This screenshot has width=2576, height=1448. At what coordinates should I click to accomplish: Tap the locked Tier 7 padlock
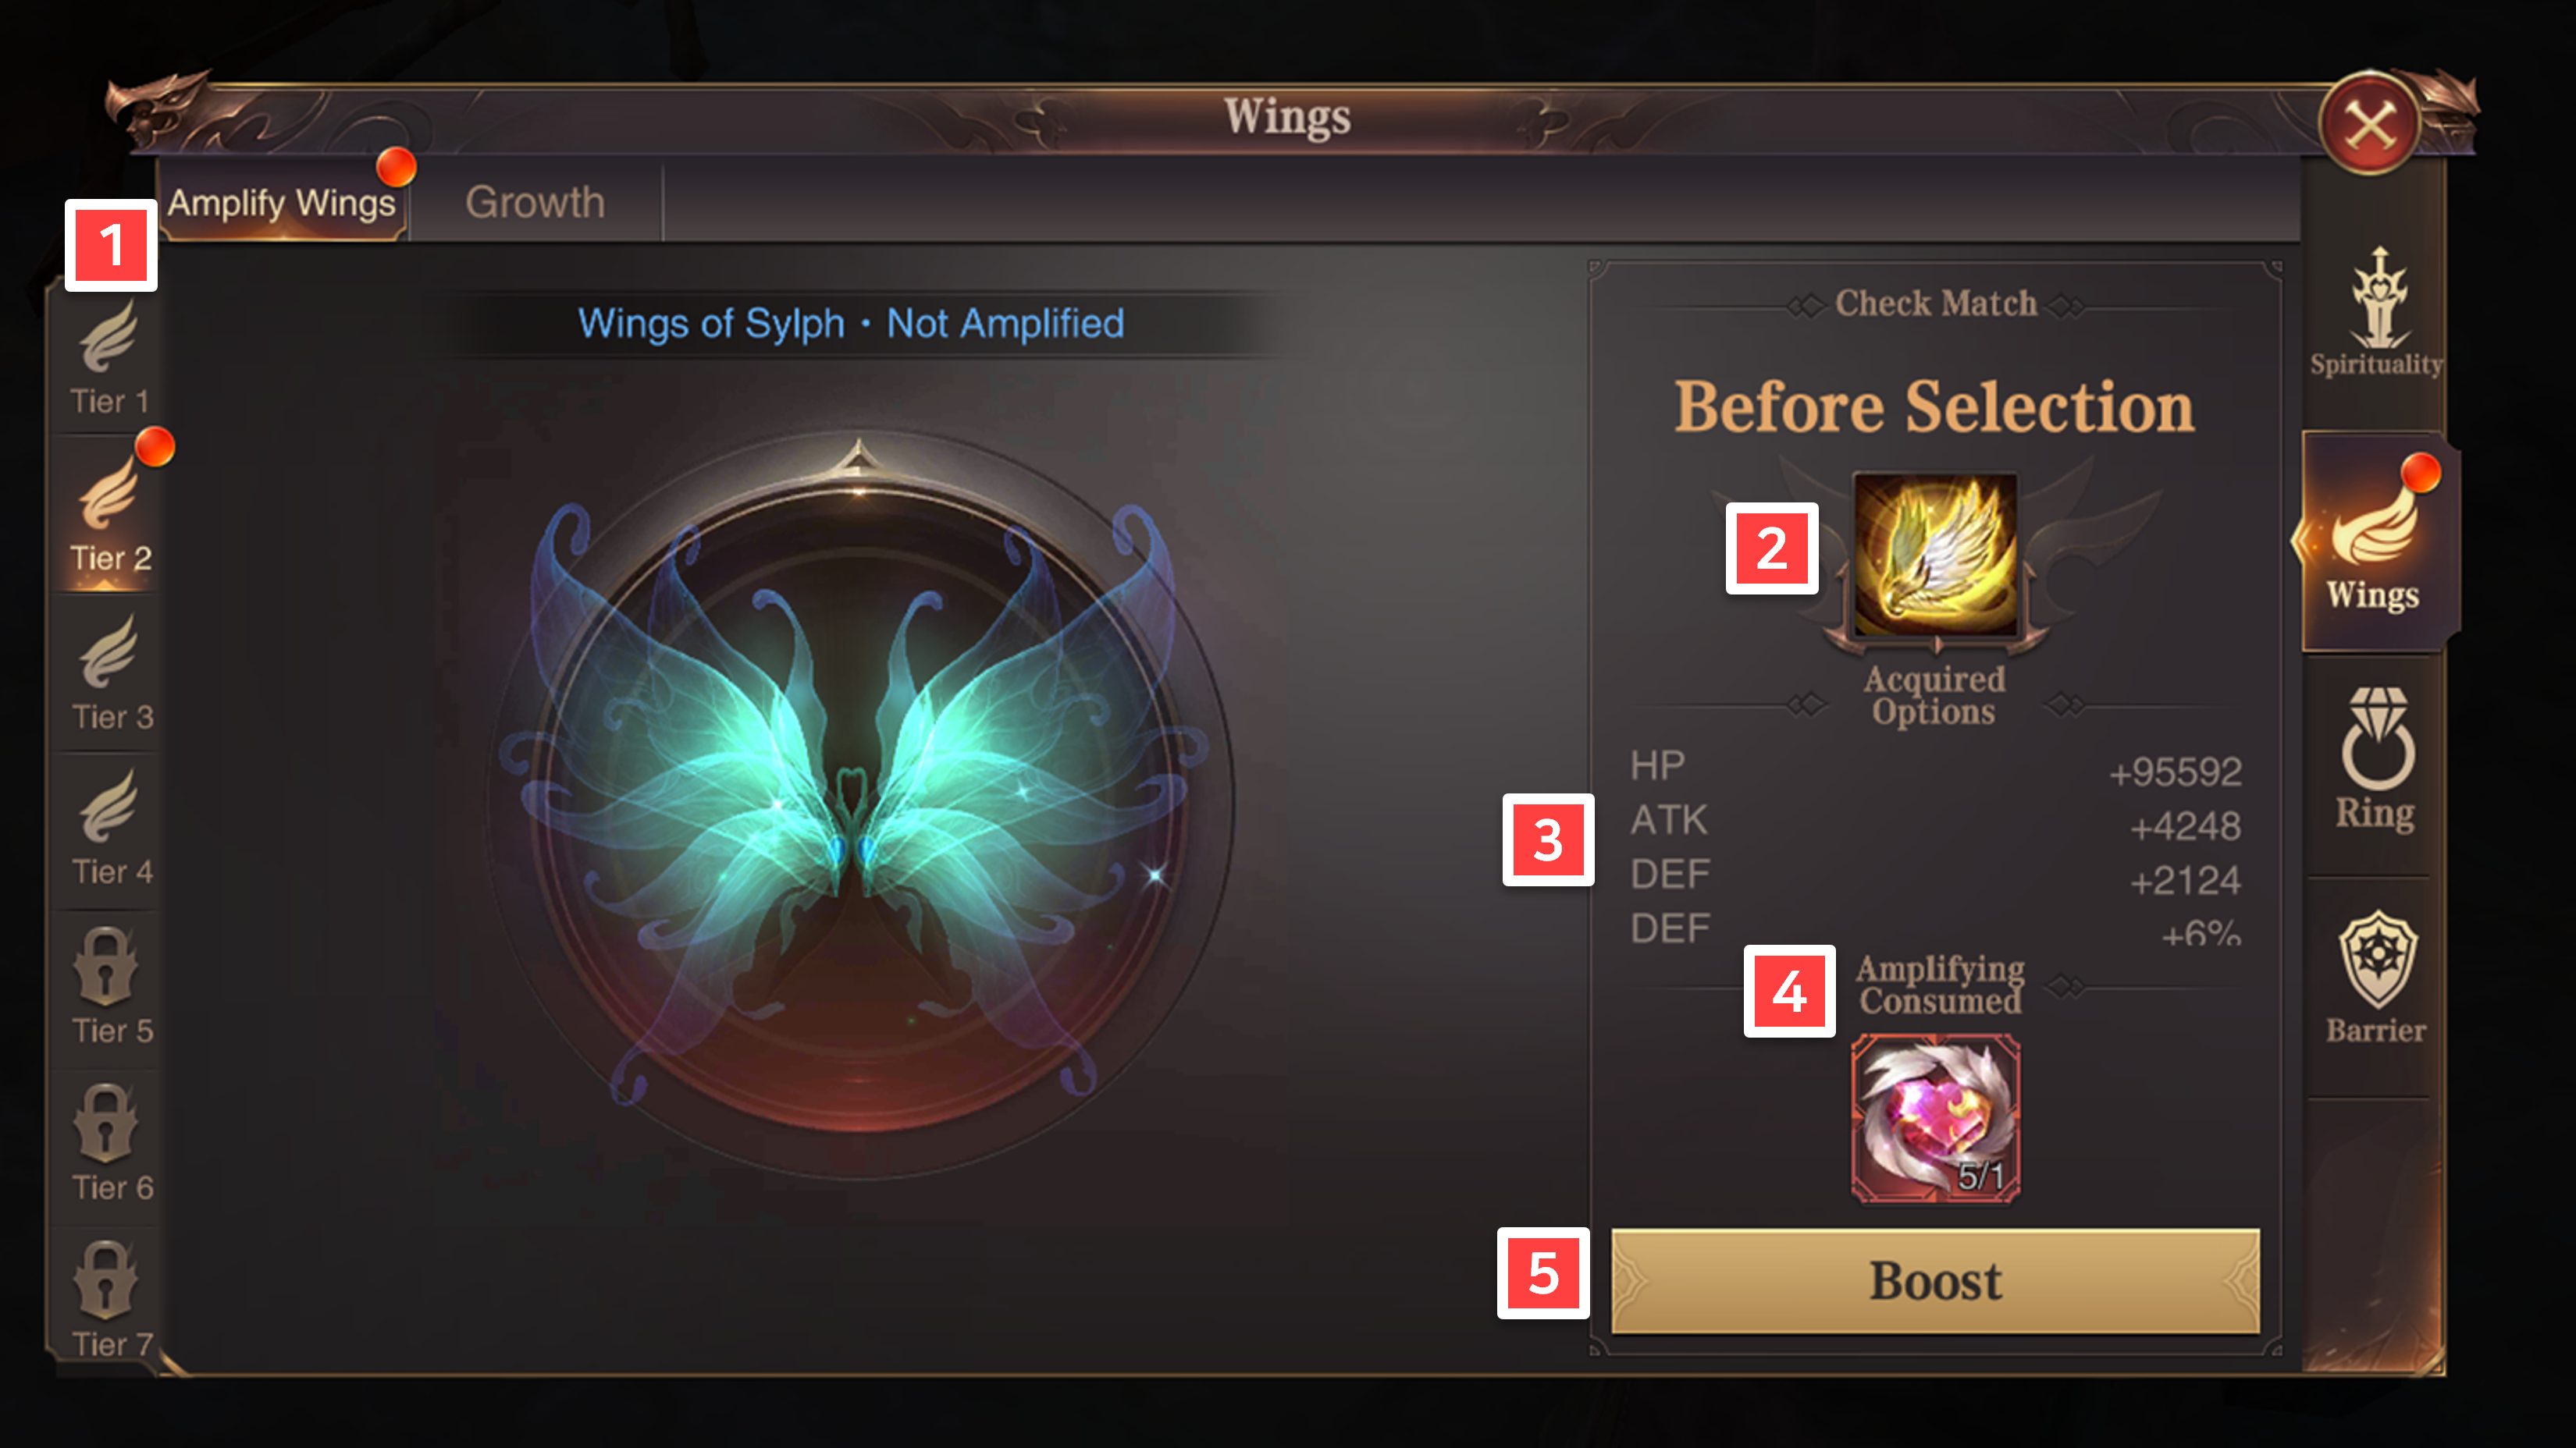pos(106,1280)
